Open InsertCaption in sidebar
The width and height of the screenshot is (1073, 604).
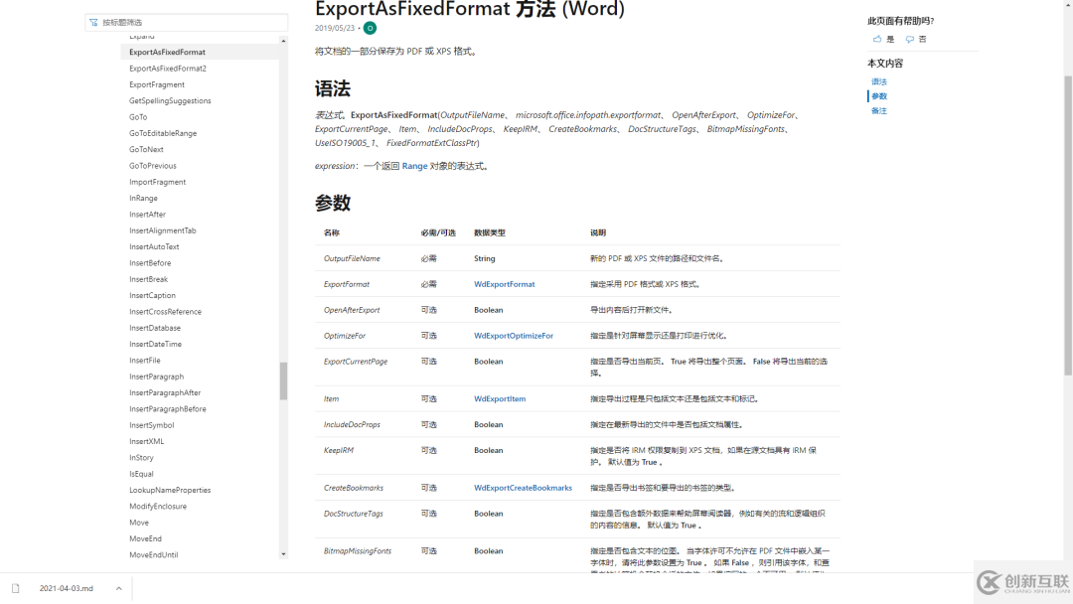152,296
